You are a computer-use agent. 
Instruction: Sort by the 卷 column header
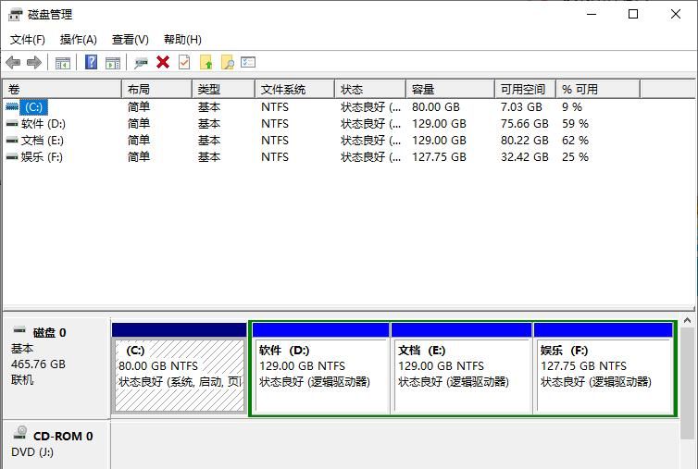[x=62, y=90]
